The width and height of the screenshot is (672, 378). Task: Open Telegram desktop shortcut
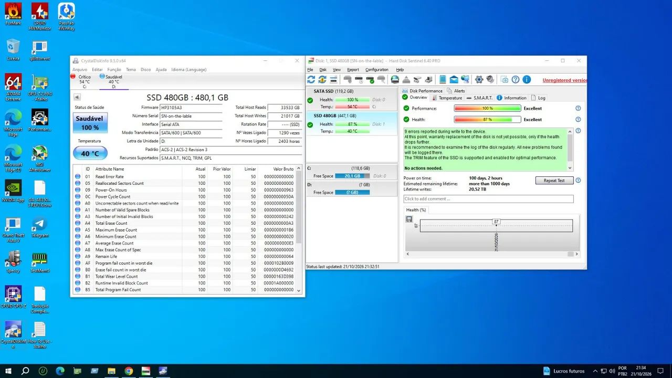tap(40, 227)
